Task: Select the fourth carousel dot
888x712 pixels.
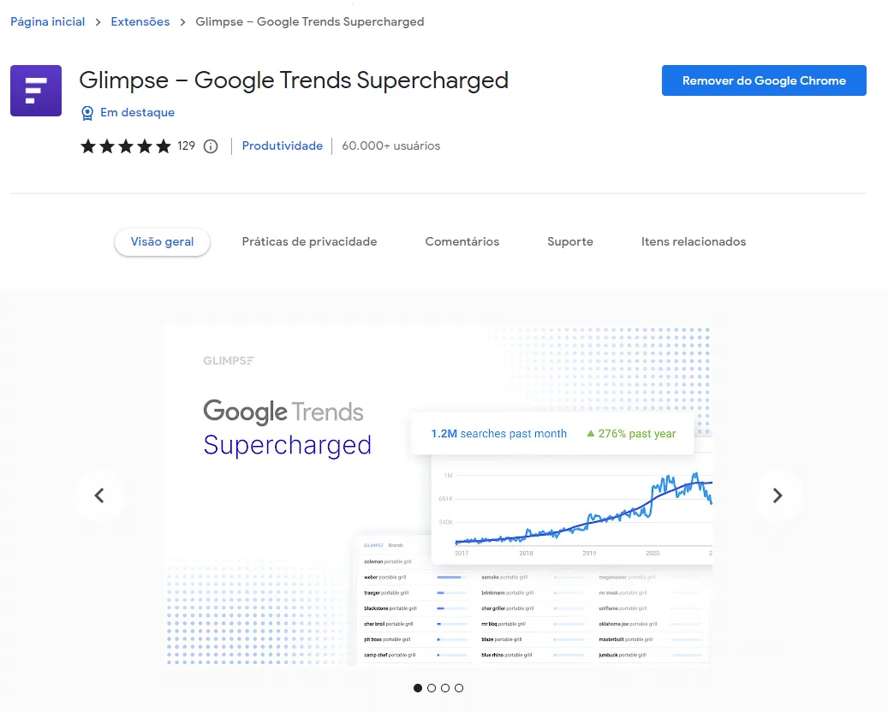Action: tap(459, 687)
